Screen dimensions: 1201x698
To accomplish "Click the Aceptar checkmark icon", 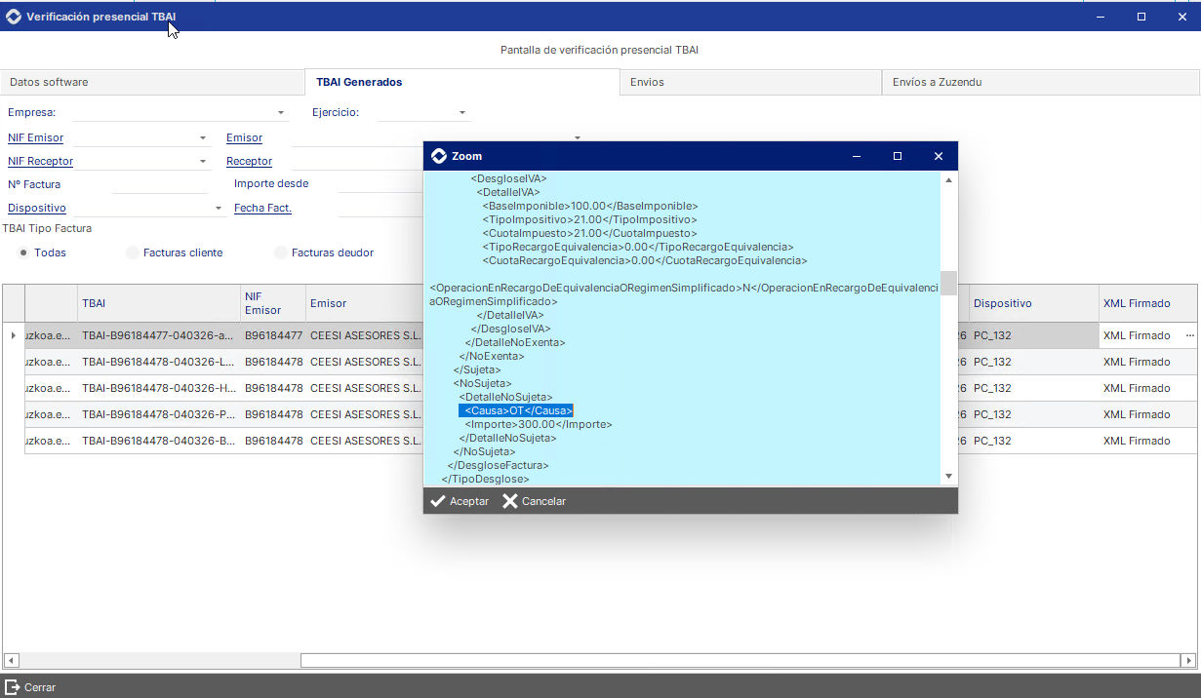I will click(438, 501).
